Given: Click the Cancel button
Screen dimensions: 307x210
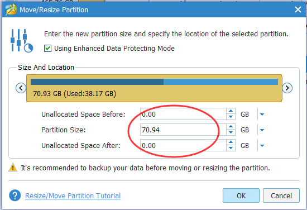Looking at the screenshot, I should coord(281,195).
